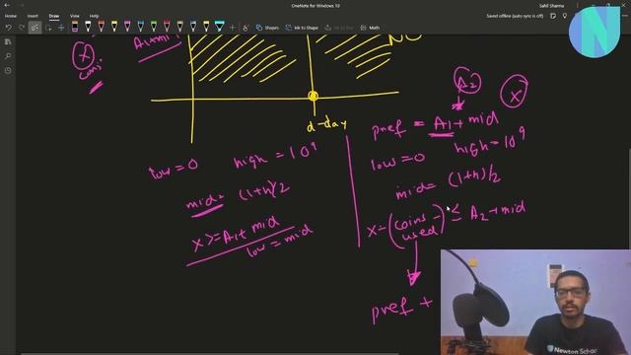Open the search magnifier in sidebar

(8, 56)
